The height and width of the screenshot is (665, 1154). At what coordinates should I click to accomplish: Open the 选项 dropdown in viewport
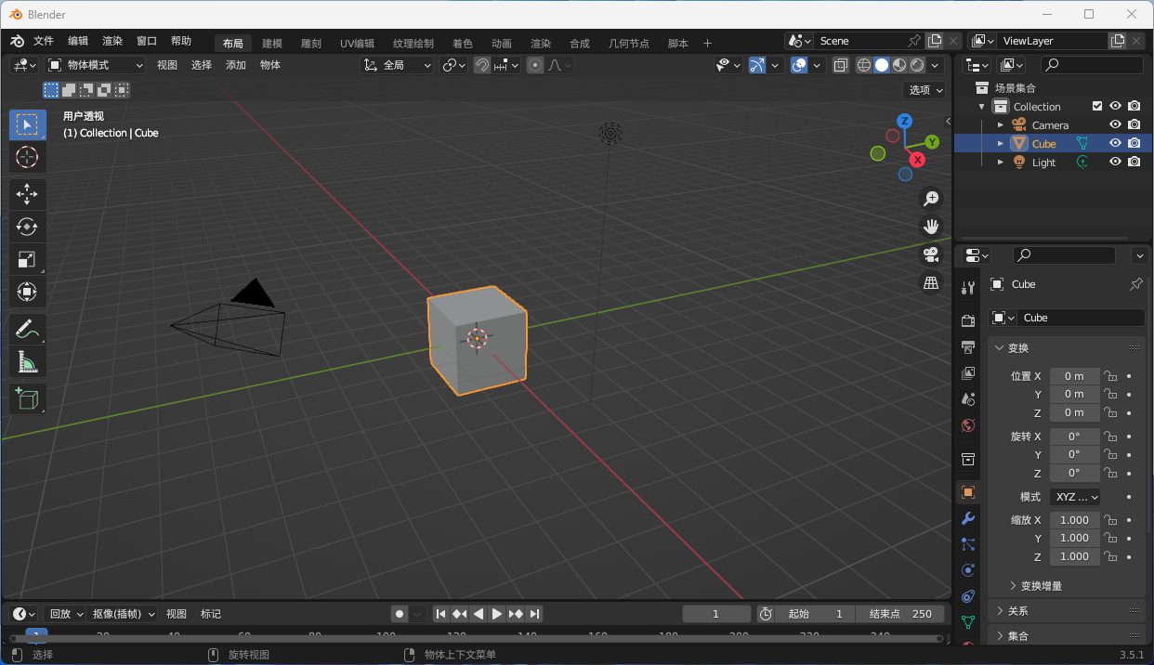[x=926, y=90]
